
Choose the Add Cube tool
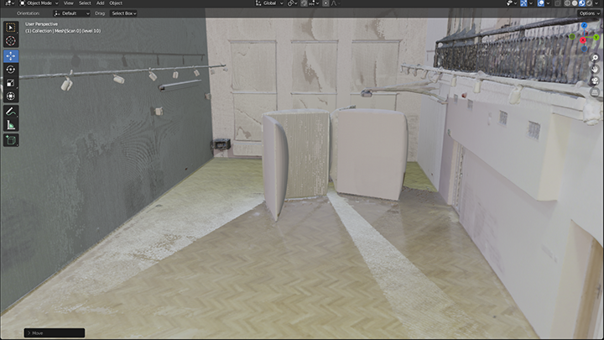(11, 140)
